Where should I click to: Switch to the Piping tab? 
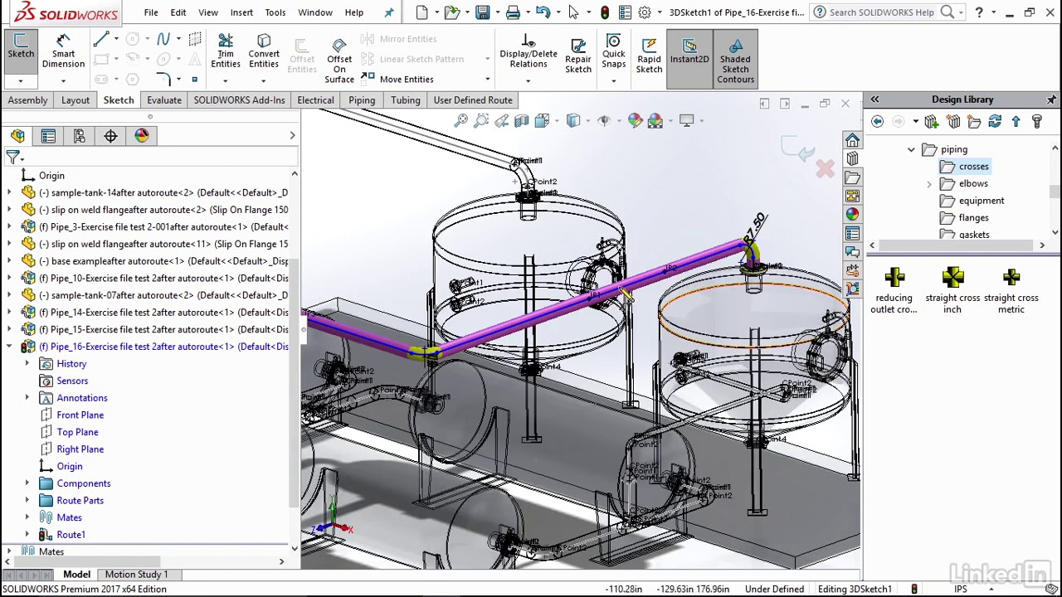pos(362,100)
